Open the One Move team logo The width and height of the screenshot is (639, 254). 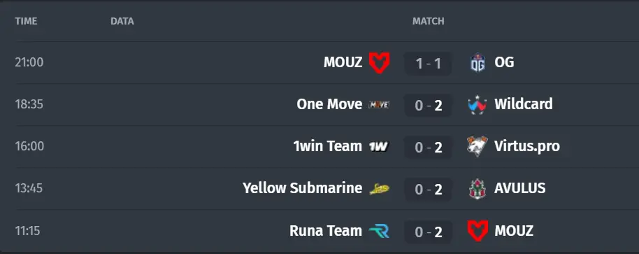tap(379, 105)
